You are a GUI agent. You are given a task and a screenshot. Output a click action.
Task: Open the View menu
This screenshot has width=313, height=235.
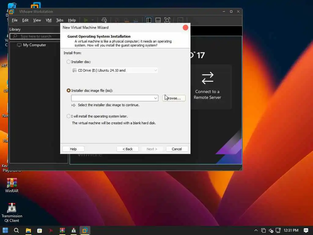(37, 20)
